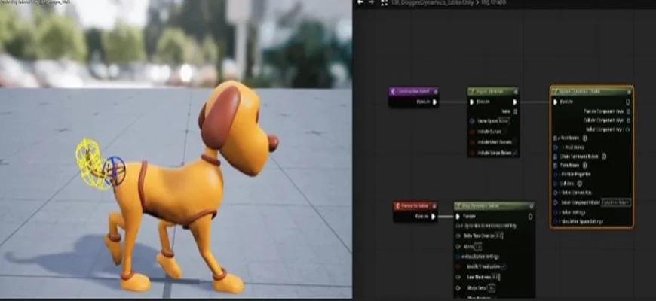Click Execute output pin of node below Name Space node
The width and height of the screenshot is (656, 301).
530,216
